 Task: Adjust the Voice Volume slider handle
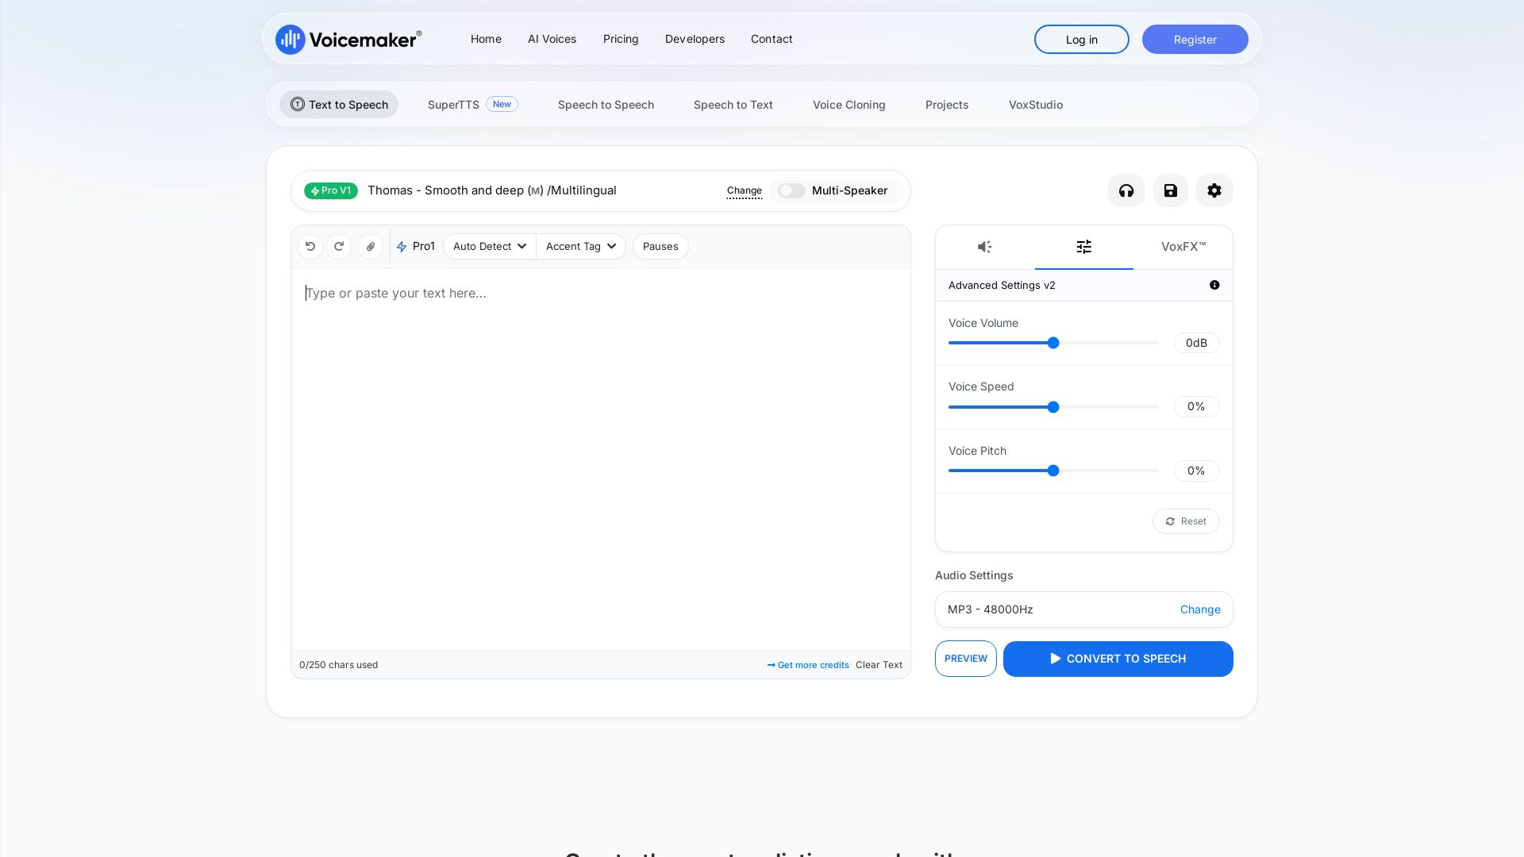(x=1053, y=343)
